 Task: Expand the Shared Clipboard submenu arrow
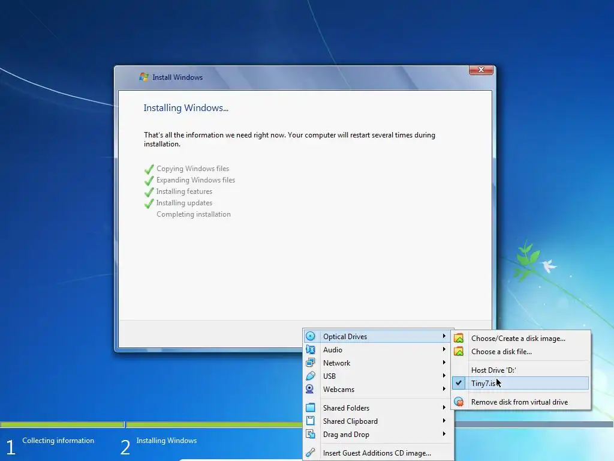(x=444, y=421)
